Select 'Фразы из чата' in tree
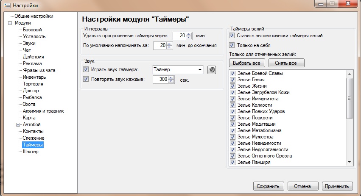This screenshot has height=196, width=361. 39,70
